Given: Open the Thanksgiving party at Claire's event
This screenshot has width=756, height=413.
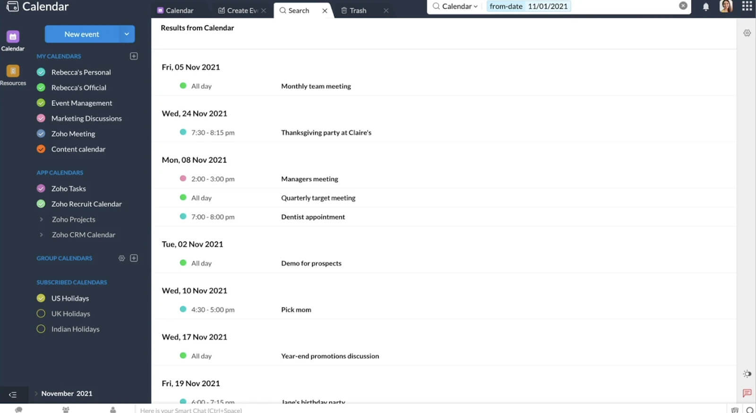Looking at the screenshot, I should coord(326,133).
